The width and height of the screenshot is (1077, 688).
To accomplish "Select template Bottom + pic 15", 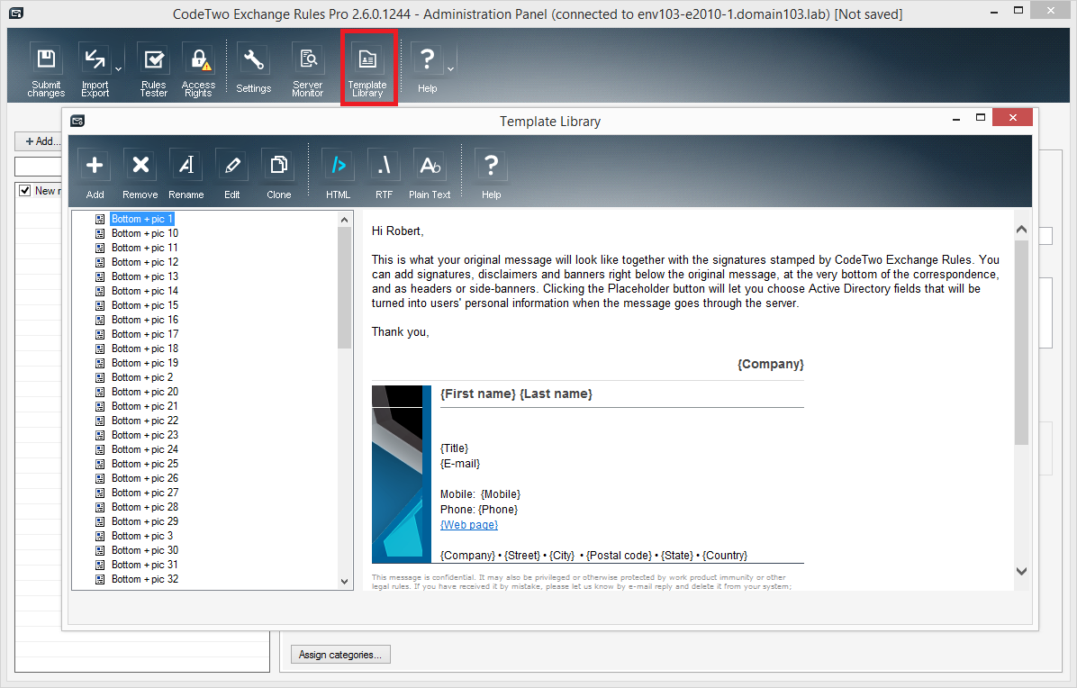I will (145, 305).
